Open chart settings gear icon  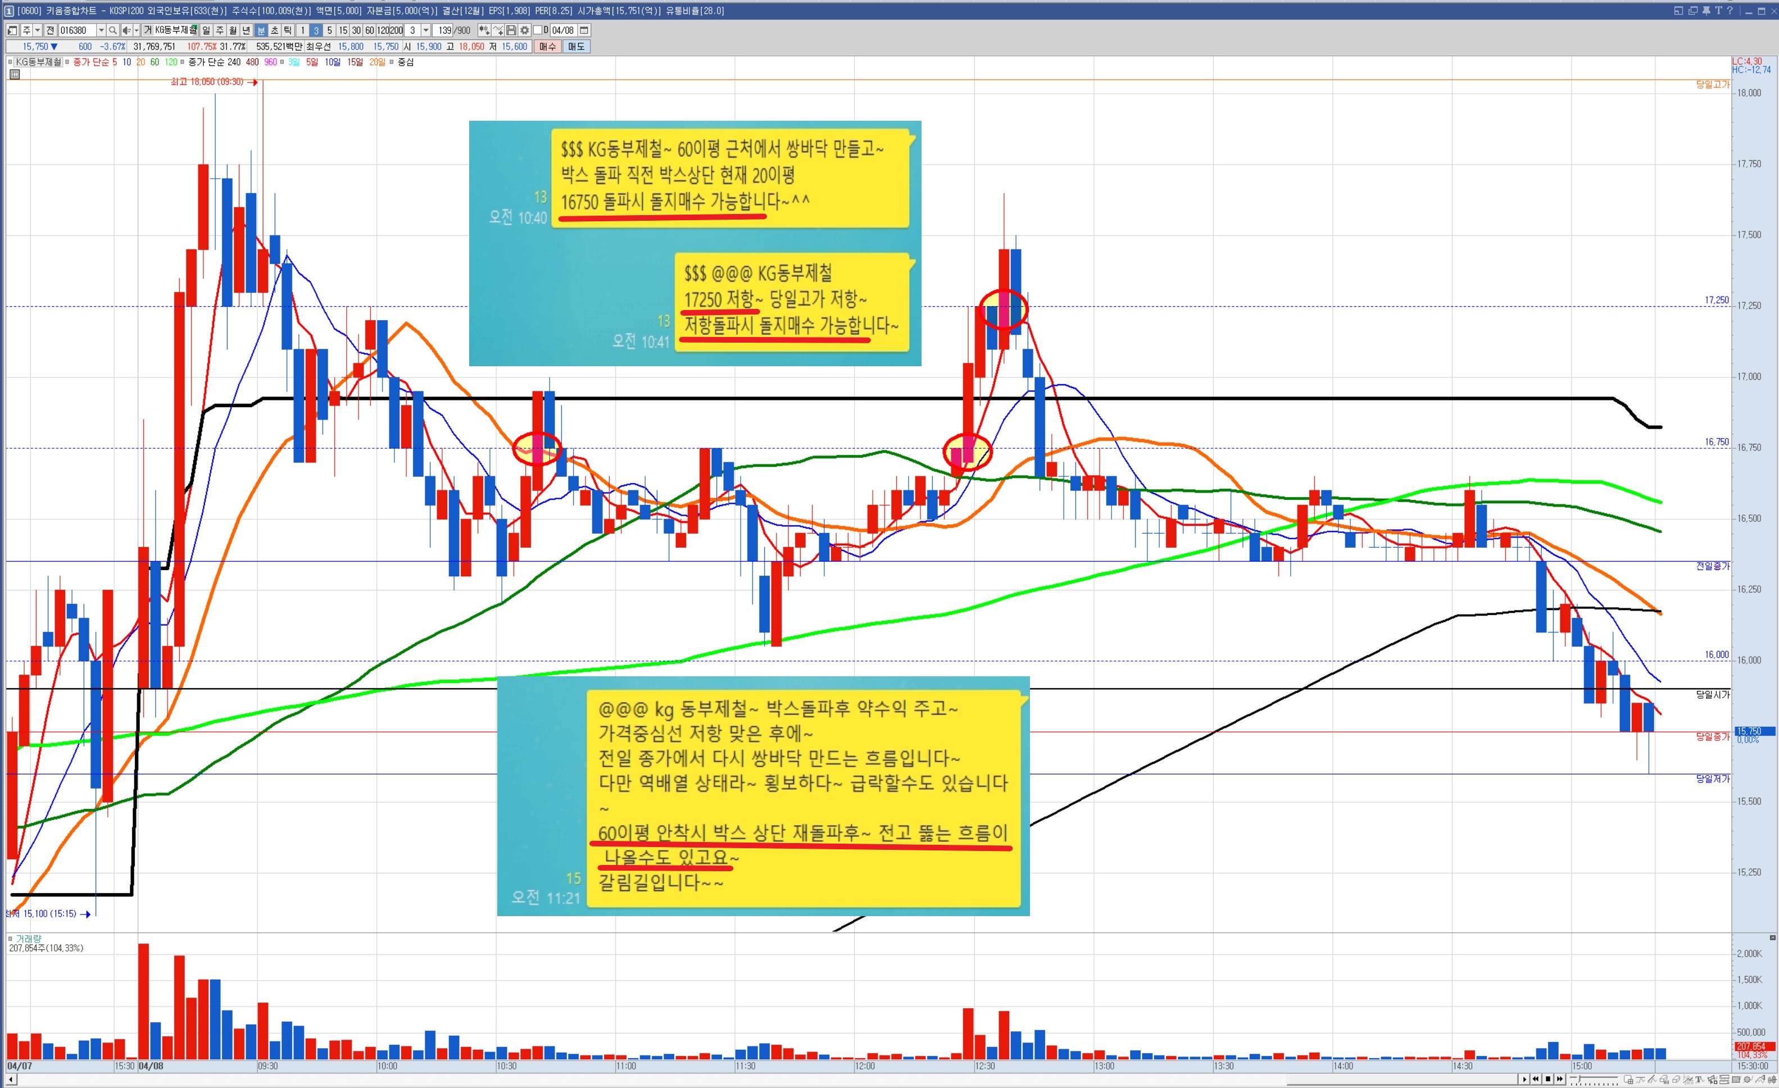(525, 30)
